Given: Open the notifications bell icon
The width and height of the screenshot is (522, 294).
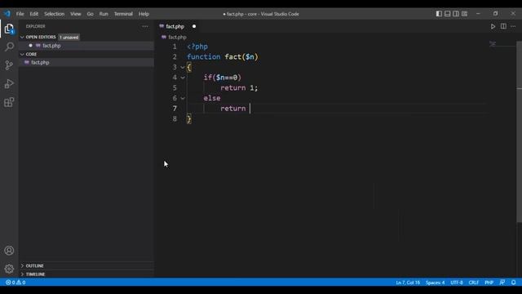Looking at the screenshot, I should [x=513, y=283].
